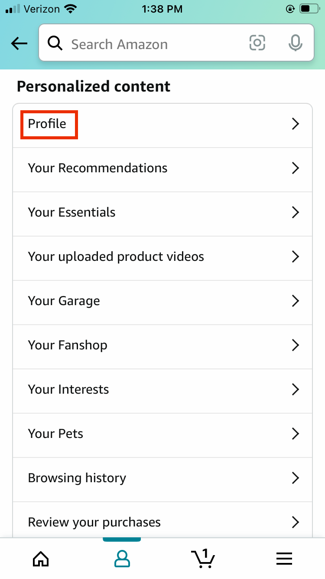Select the magnifying glass search icon

55,43
